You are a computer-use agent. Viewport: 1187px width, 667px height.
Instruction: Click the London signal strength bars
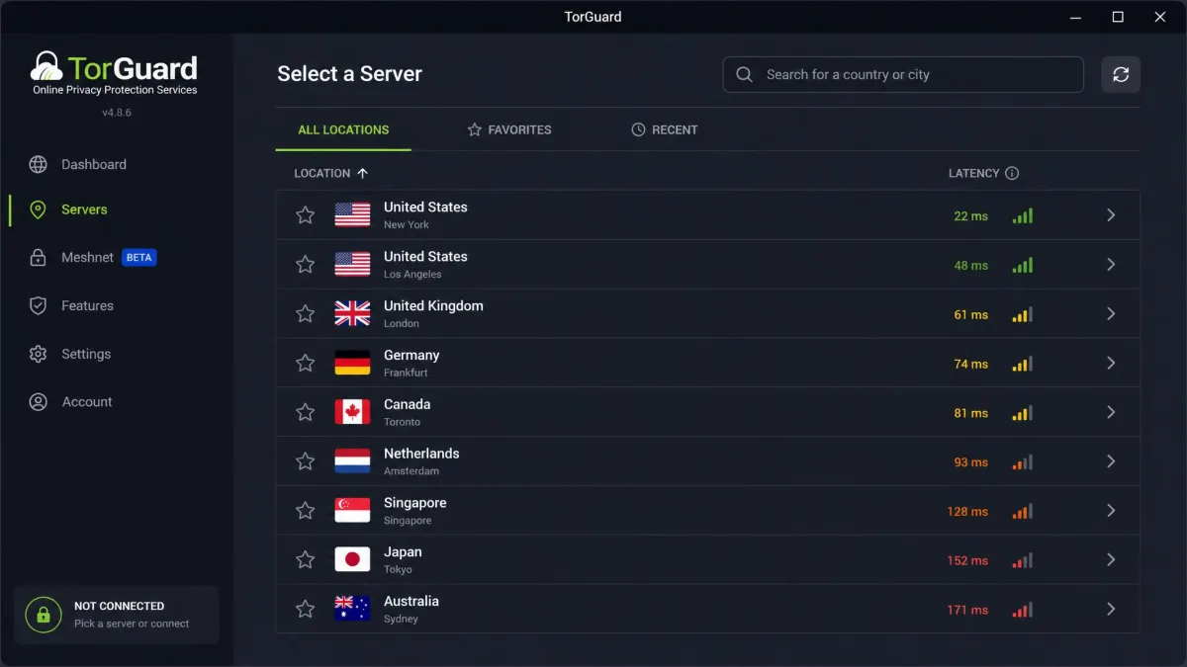pyautogui.click(x=1022, y=314)
